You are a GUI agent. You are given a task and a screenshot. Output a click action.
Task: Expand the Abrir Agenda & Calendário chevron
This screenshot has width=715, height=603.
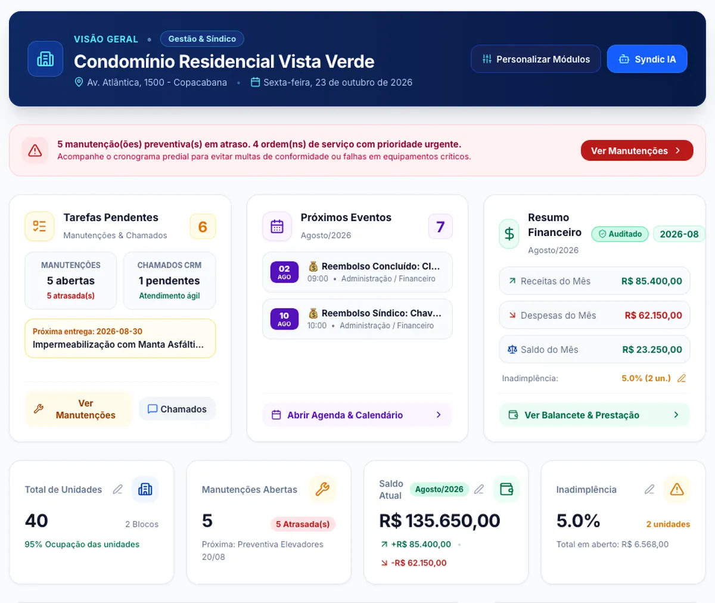coord(439,415)
